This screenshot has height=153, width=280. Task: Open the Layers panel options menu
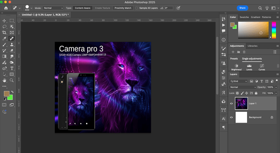tap(277, 74)
